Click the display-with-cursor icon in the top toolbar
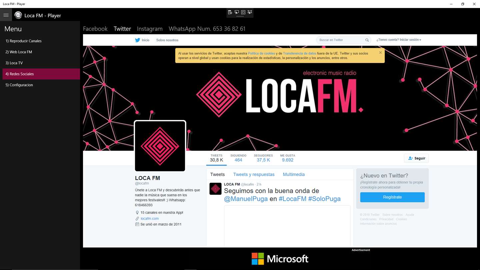Viewport: 480px width, 270px height. pos(237,12)
